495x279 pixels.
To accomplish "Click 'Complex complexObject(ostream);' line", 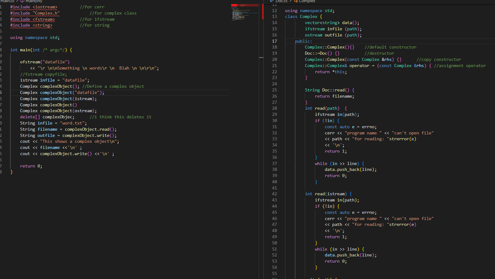I will (58, 111).
